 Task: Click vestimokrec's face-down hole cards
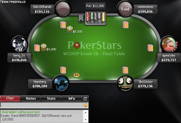point(126,25)
